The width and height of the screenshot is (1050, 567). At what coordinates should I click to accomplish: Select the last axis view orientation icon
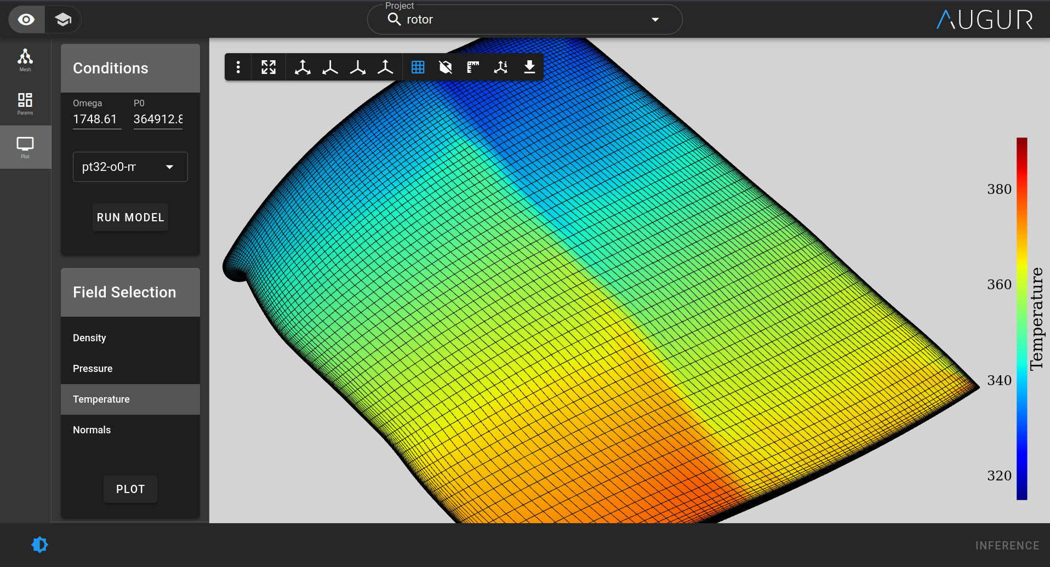(x=385, y=67)
